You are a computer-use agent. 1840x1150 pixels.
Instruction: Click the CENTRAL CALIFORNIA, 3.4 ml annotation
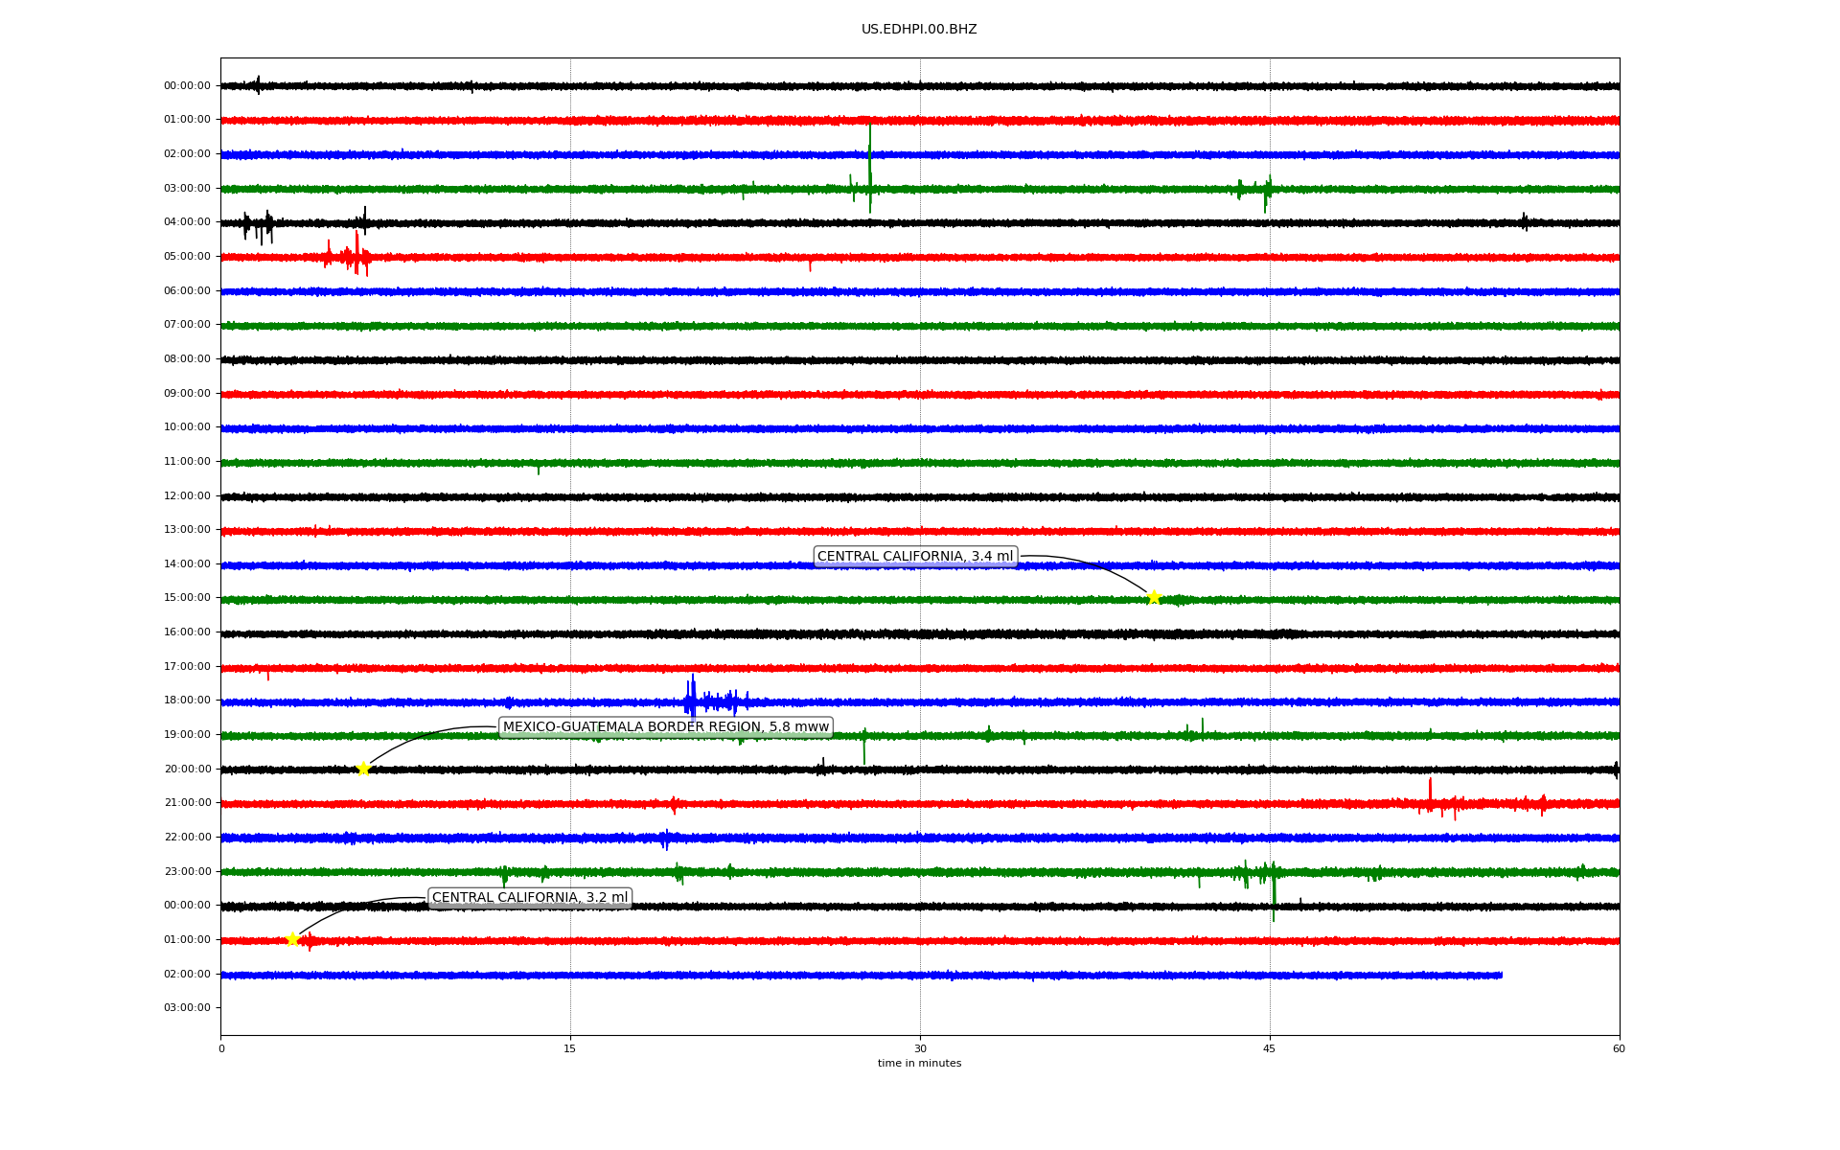tap(914, 557)
